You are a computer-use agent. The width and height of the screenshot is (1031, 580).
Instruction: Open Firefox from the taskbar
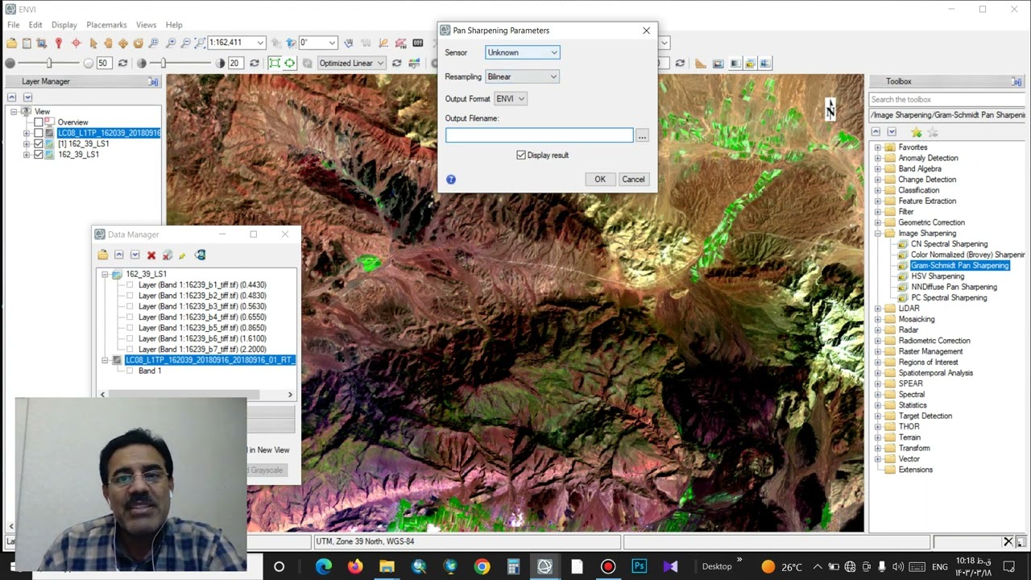tap(355, 566)
